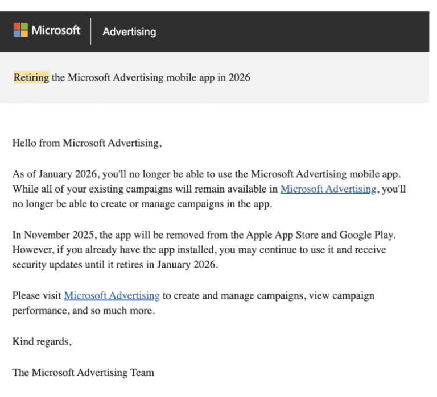
Task: Click 'performance, and so much more.' line
Action: [84, 311]
